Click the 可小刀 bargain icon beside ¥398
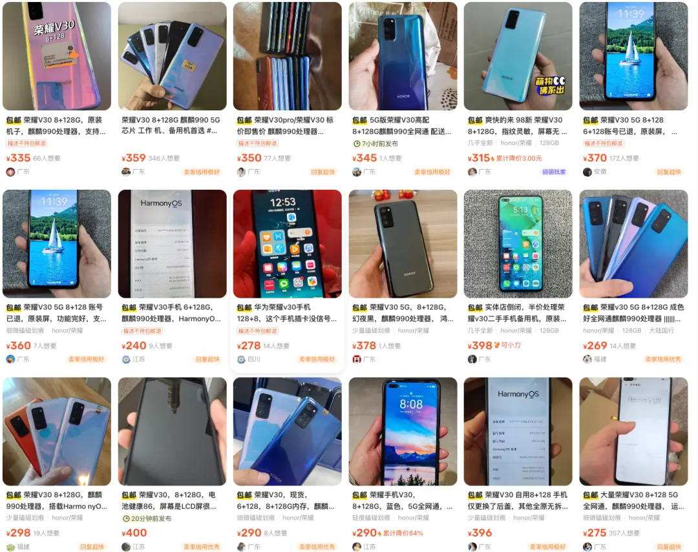This screenshot has width=698, height=552. tap(497, 345)
